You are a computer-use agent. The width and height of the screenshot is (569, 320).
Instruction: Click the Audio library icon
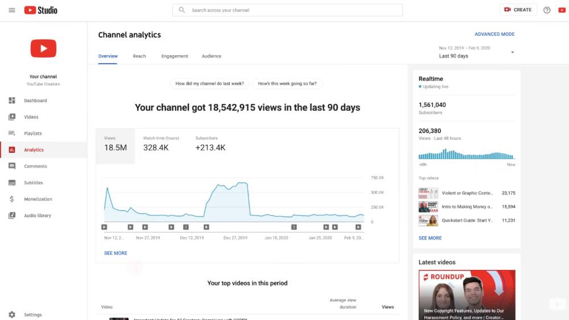pos(12,215)
